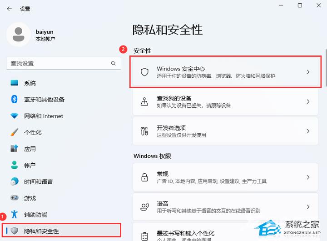Maximize the Settings window
The width and height of the screenshot is (327, 241).
click(300, 5)
